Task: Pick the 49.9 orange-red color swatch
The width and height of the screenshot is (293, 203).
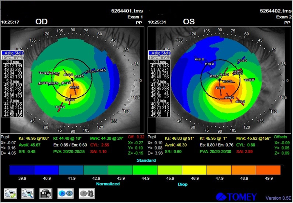Action: pyautogui.click(x=268, y=170)
